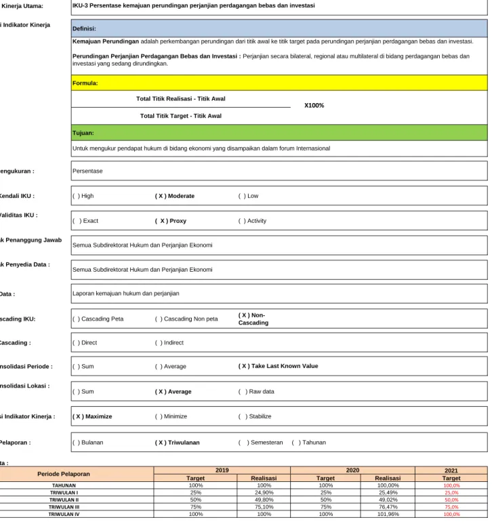The image size is (492, 524).
Task: Choose the Proxy validity option
Action: pyautogui.click(x=171, y=220)
